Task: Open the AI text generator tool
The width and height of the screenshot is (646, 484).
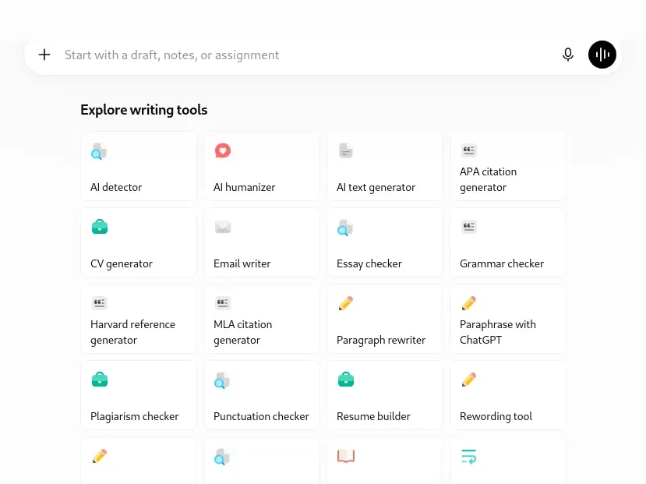Action: tap(384, 167)
